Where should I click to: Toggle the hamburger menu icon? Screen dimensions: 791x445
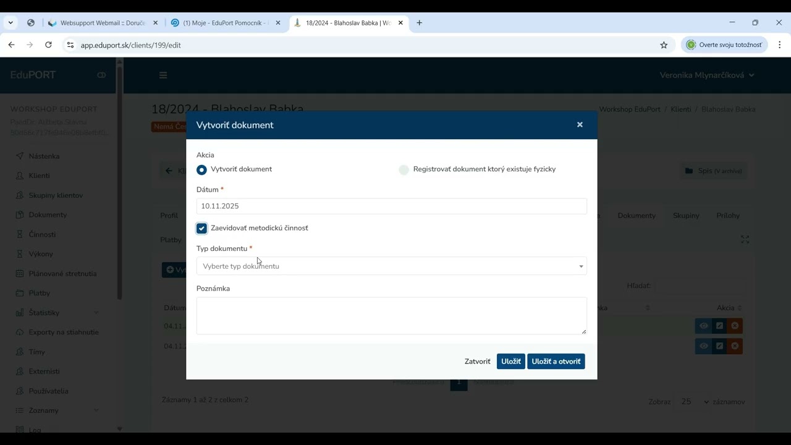163,75
